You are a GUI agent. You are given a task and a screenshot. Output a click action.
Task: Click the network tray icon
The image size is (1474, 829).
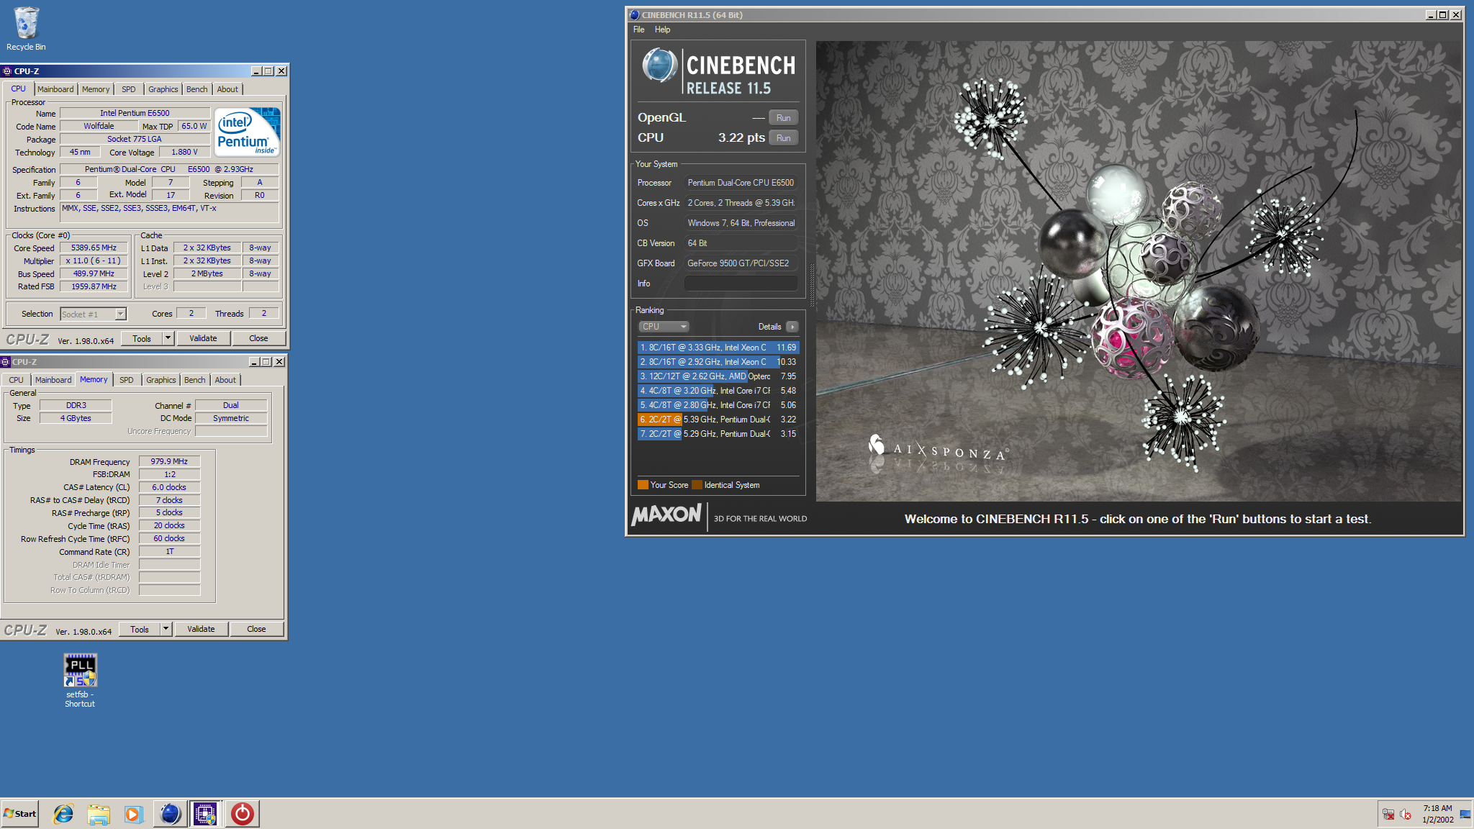pyautogui.click(x=1388, y=815)
